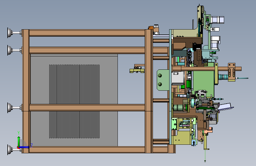This screenshot has height=166, width=256.
Task: Select the gray slotted panel inside the frame
Action: point(74,100)
